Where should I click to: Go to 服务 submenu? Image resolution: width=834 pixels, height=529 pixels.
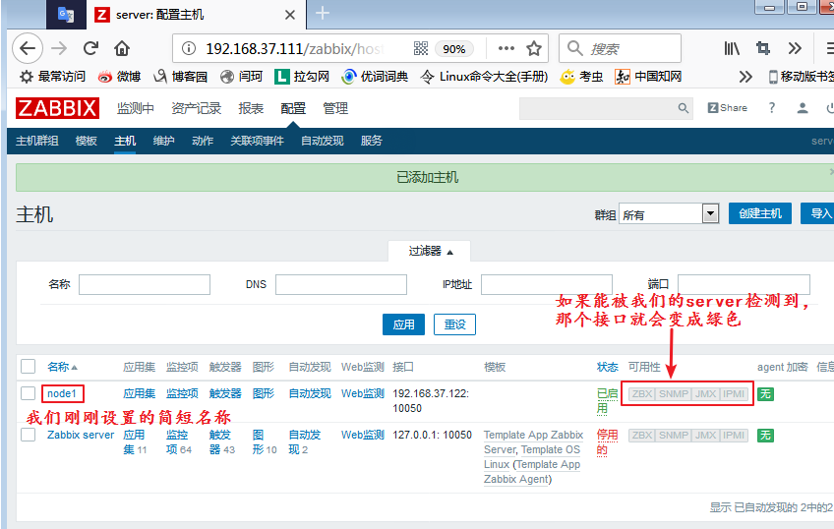pyautogui.click(x=371, y=141)
